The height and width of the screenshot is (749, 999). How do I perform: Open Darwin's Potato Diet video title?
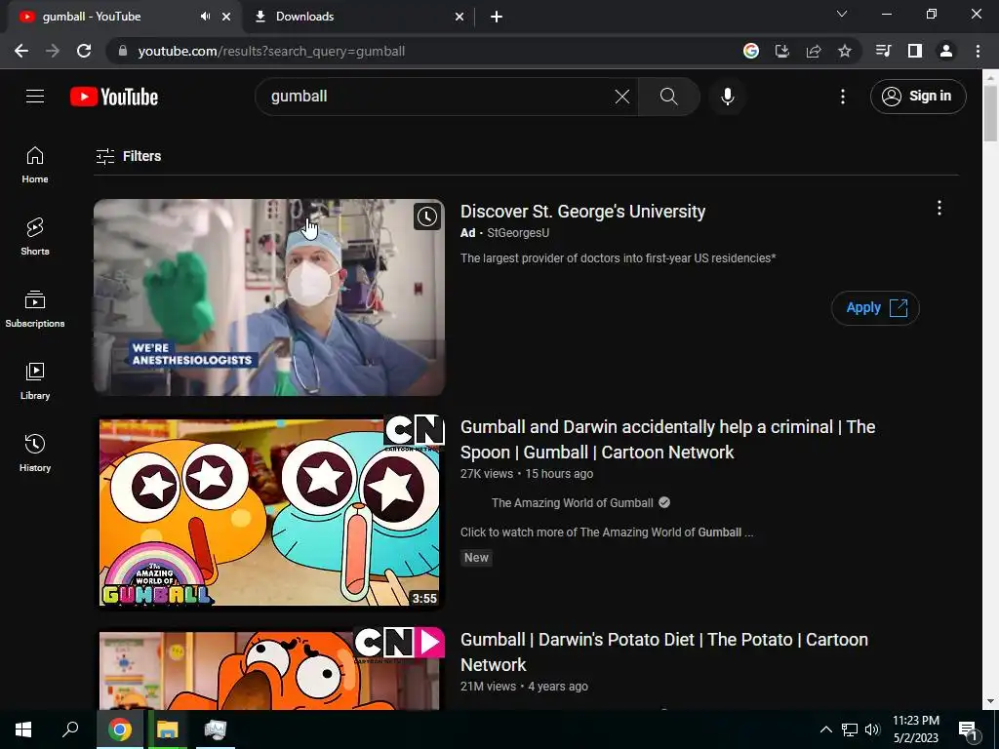pos(663,651)
